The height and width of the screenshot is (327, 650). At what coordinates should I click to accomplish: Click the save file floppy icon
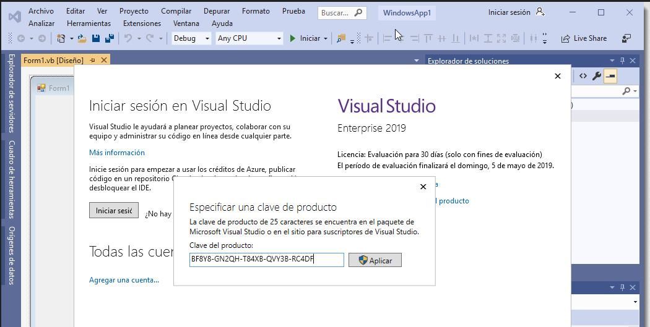point(96,38)
